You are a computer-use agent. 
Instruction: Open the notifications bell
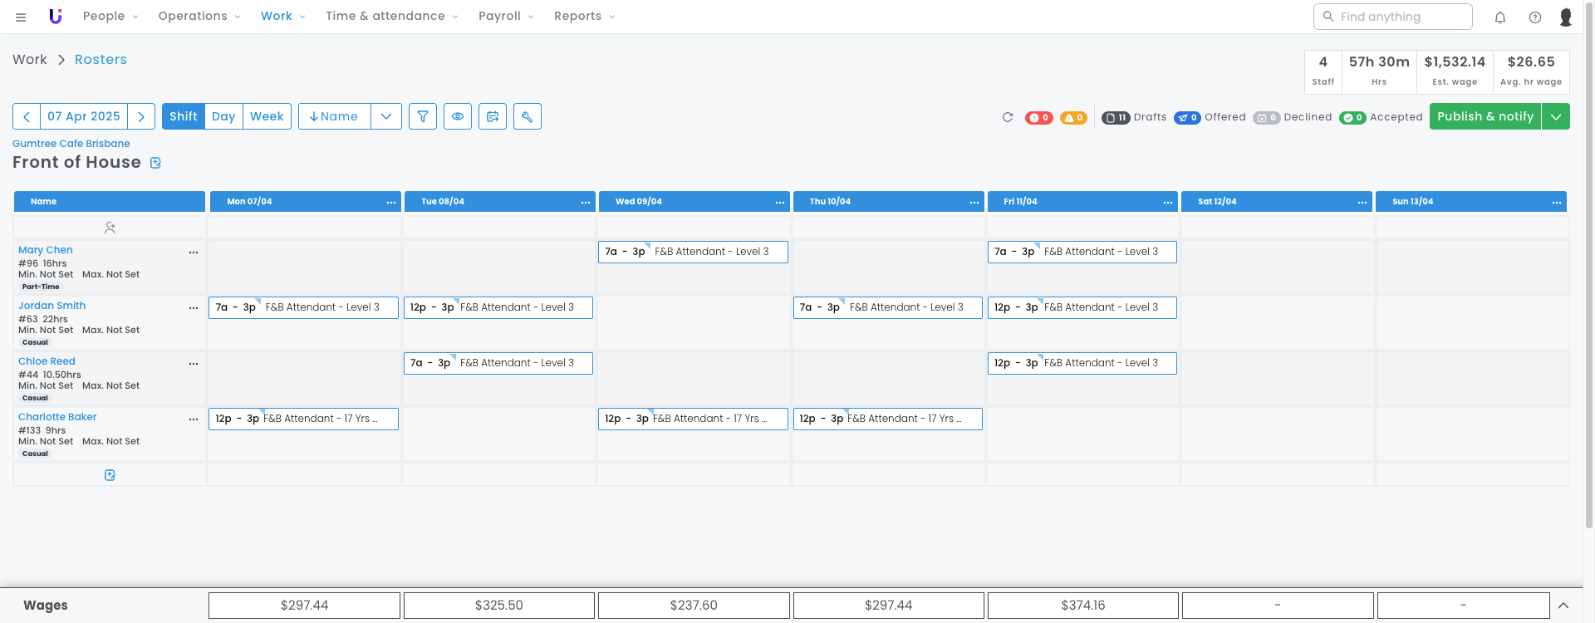[x=1500, y=17]
